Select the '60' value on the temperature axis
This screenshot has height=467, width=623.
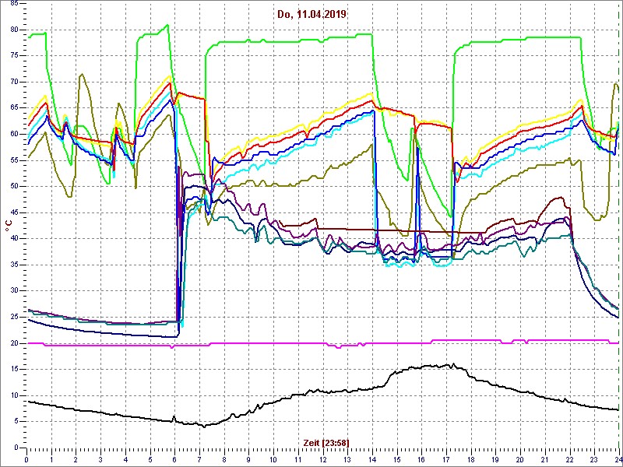click(x=13, y=134)
